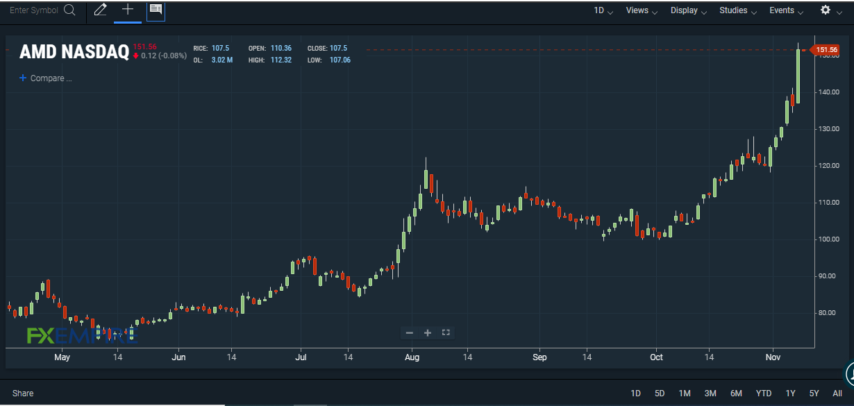Click the 100.00 price axis label

(828, 239)
